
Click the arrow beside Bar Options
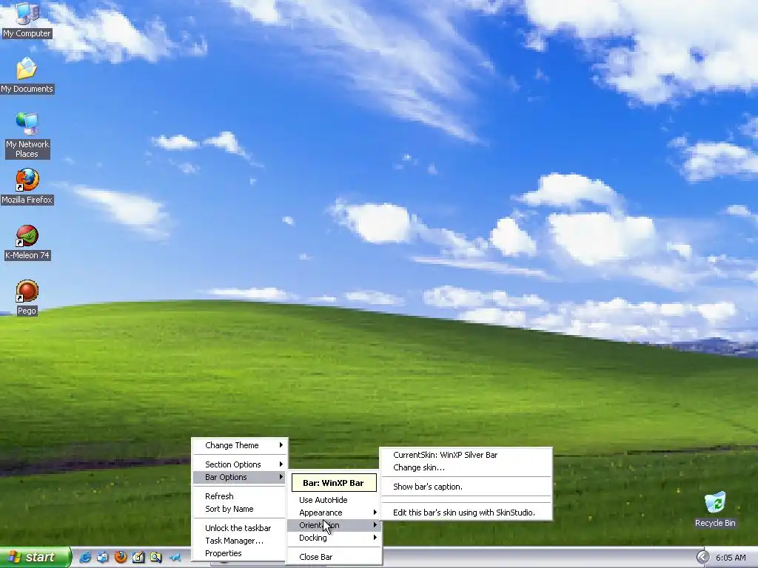pos(281,477)
